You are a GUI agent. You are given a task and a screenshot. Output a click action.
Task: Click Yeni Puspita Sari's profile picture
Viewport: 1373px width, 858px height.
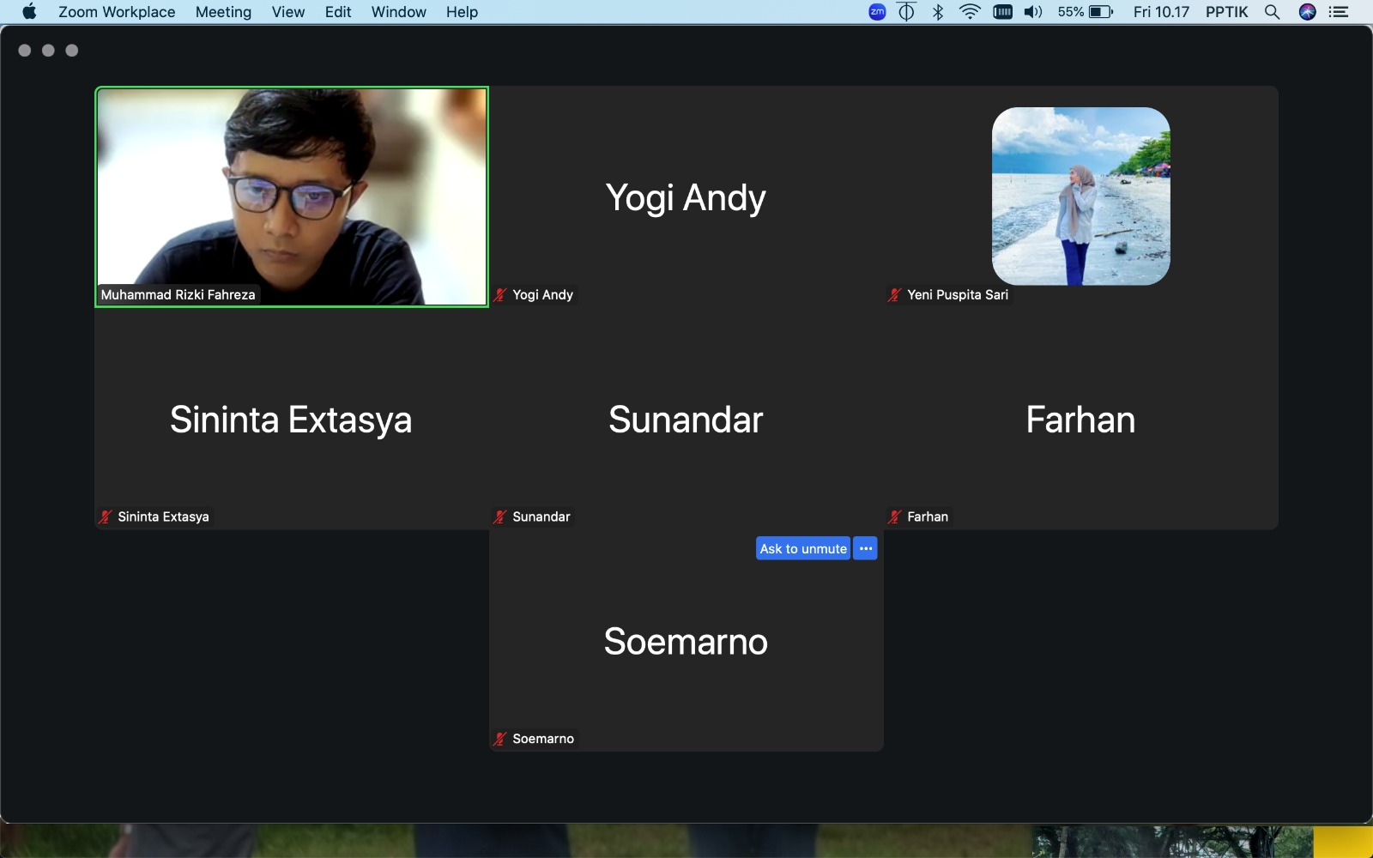1081,196
